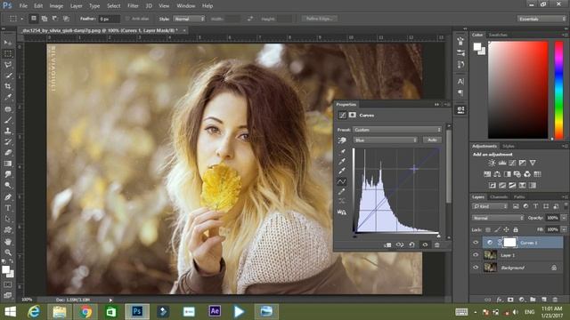This screenshot has width=570, height=320.
Task: Select the Clone Stamp tool
Action: [8, 131]
